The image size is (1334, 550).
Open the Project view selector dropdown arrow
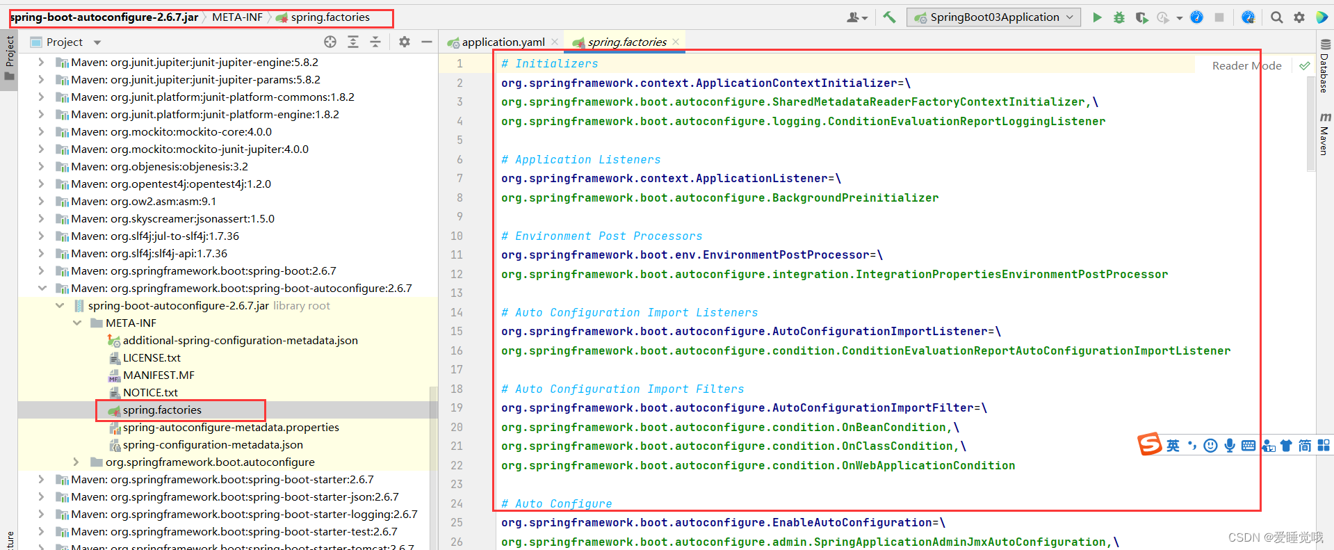pyautogui.click(x=97, y=42)
